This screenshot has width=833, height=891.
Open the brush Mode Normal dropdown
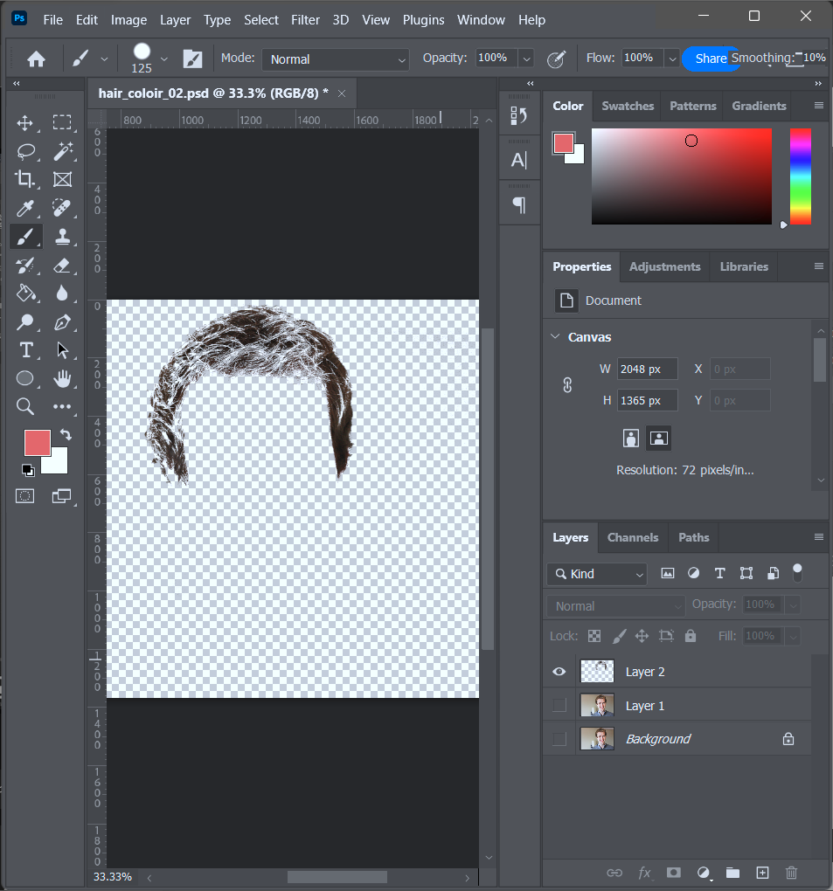336,59
